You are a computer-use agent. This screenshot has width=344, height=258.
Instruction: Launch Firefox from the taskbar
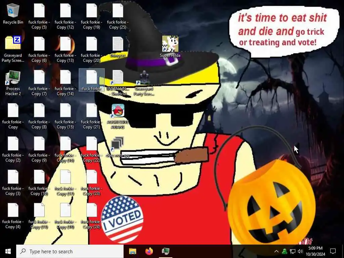tap(149, 251)
